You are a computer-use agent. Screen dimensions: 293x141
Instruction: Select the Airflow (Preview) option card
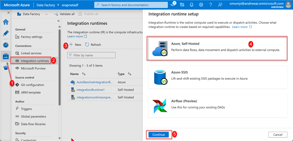pyautogui.click(x=218, y=106)
